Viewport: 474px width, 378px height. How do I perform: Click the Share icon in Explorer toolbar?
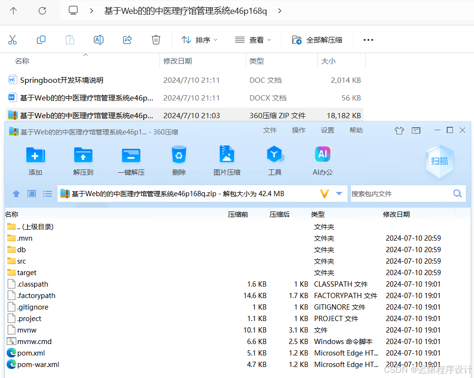pos(127,40)
